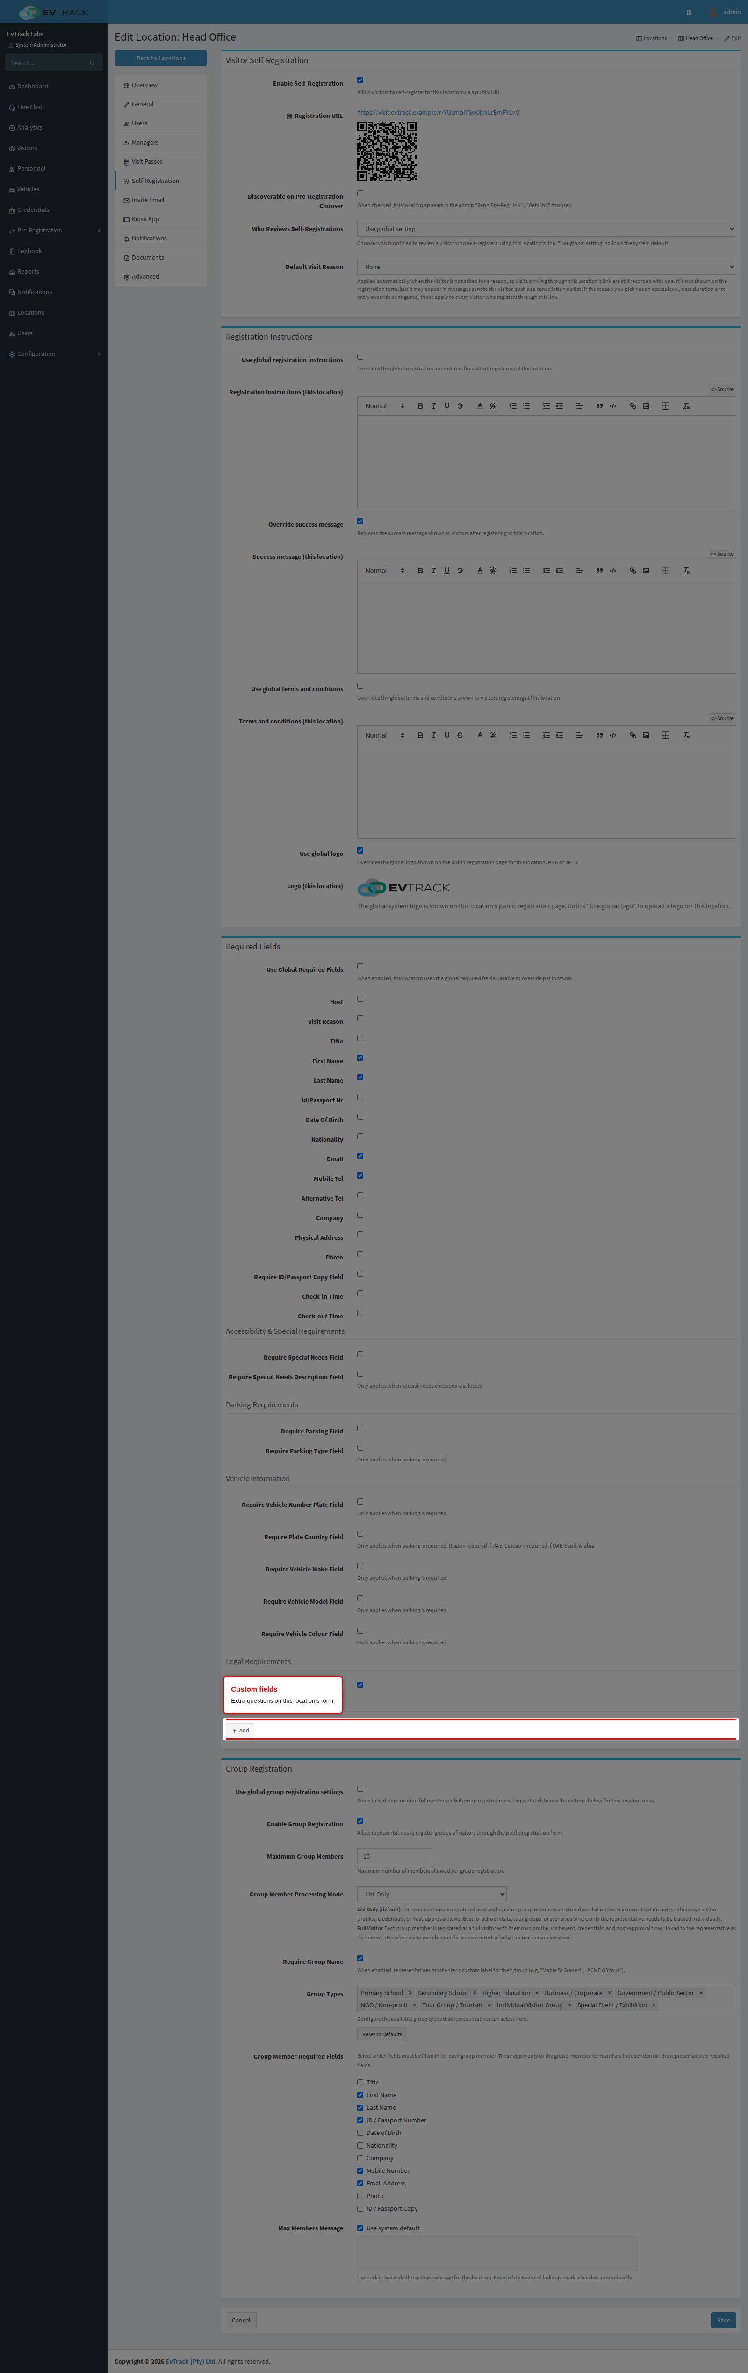Open Default Visit Reason dropdown
Image resolution: width=748 pixels, height=2373 pixels.
[x=546, y=267]
